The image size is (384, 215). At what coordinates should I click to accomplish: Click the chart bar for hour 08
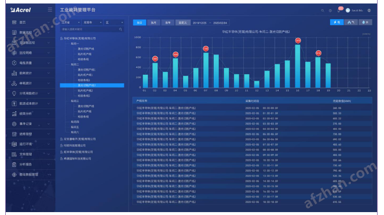(216, 71)
